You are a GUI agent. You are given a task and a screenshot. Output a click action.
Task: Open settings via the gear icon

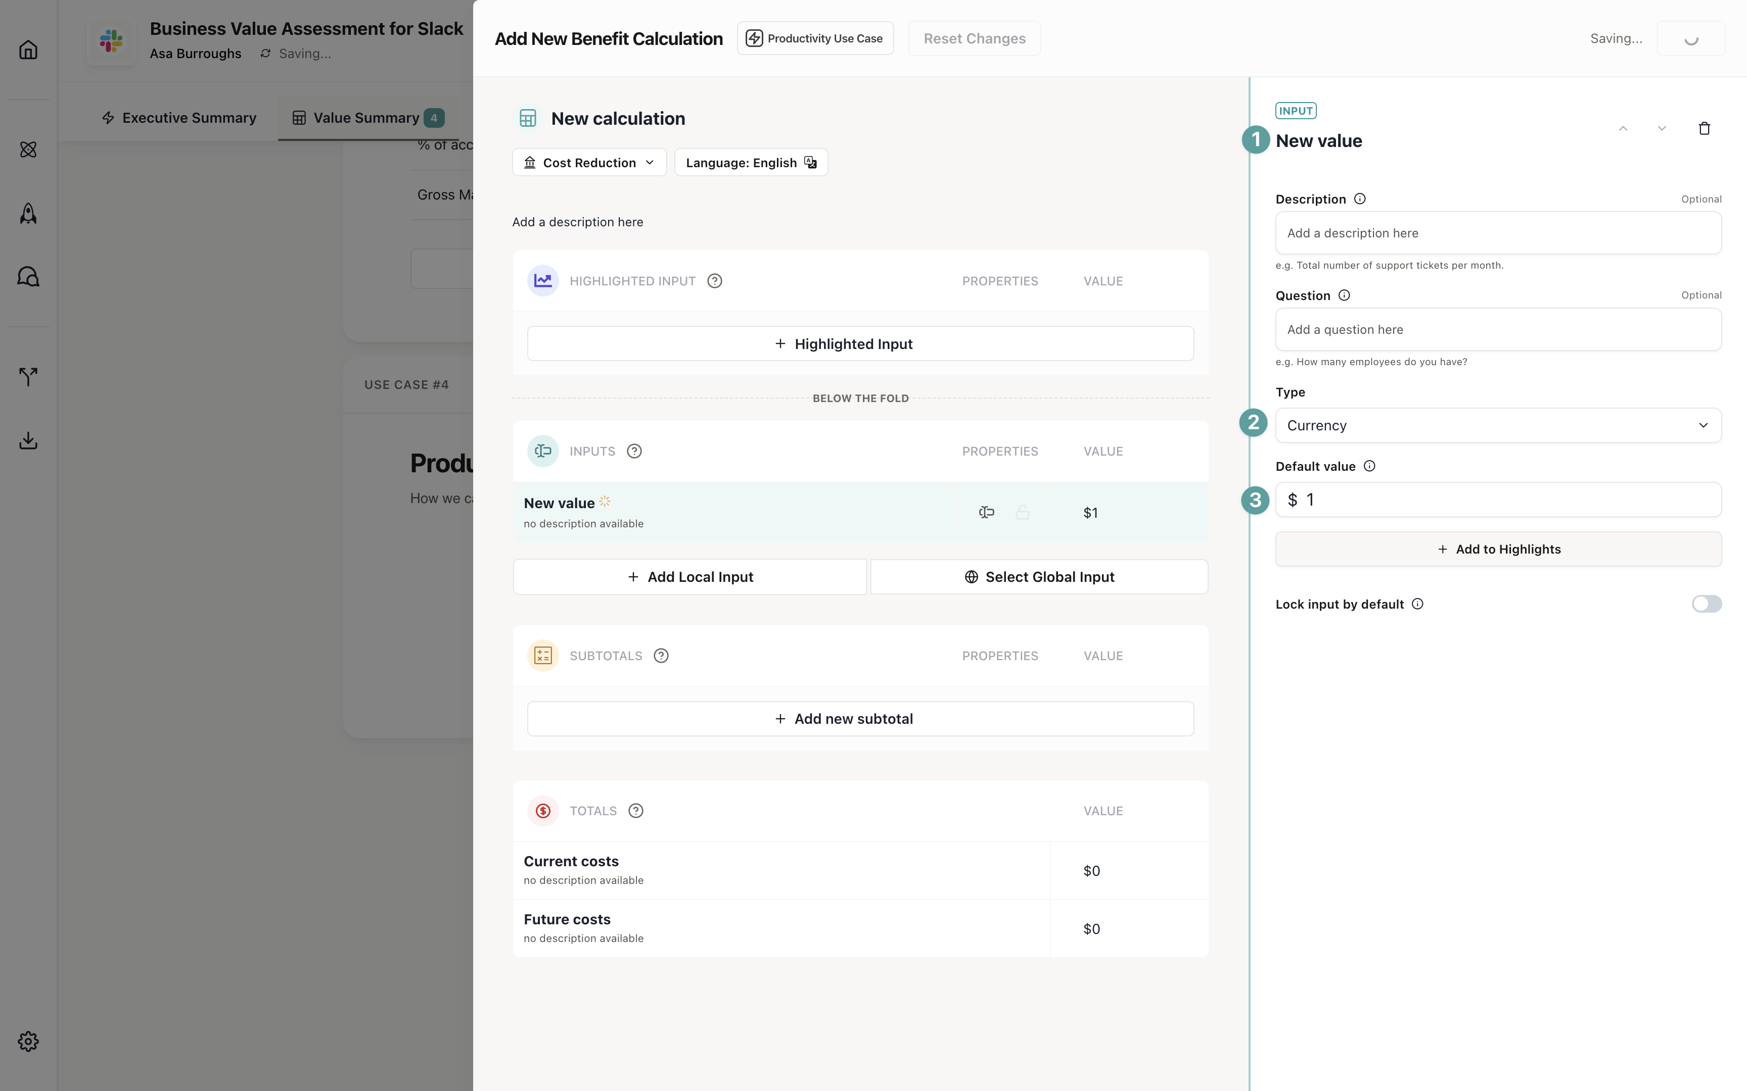pyautogui.click(x=28, y=1040)
